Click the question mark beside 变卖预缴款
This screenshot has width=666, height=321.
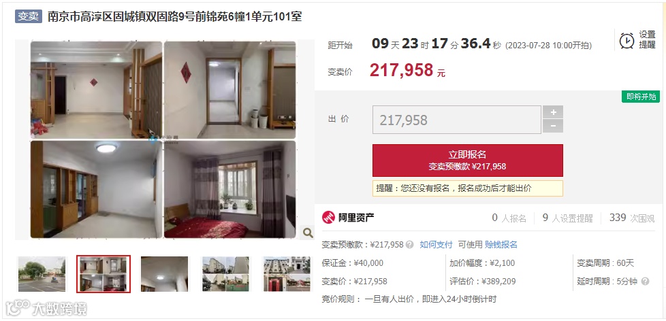[x=409, y=245]
